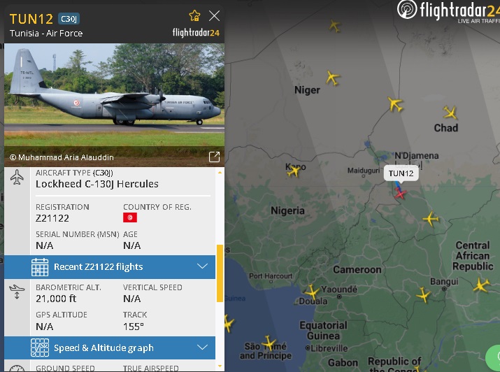Click the Speed & Altitude graph icon
The height and width of the screenshot is (372, 500).
pyautogui.click(x=40, y=348)
